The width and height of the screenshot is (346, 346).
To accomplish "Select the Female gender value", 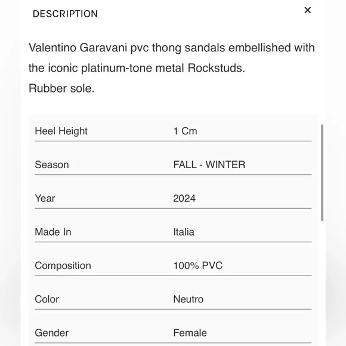I will point(190,333).
